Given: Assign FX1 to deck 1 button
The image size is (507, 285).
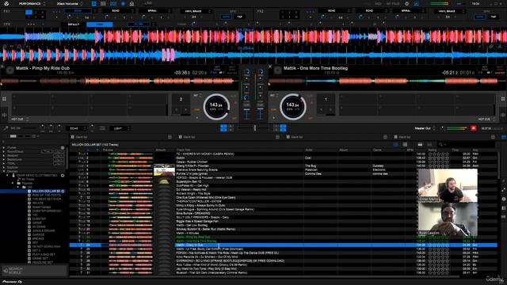Looking at the screenshot, I should click(x=29, y=13).
